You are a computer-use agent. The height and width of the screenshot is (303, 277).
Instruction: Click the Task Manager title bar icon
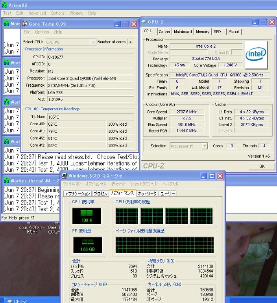tap(64, 176)
